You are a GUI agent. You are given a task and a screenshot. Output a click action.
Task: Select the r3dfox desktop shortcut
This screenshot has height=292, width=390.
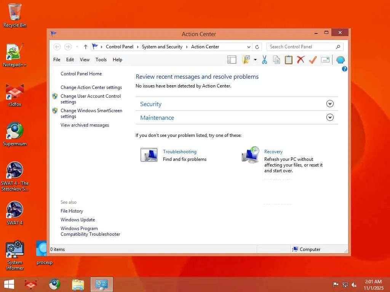coord(15,95)
